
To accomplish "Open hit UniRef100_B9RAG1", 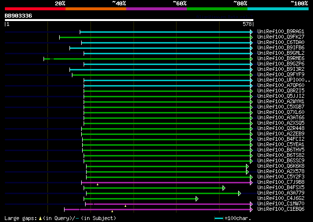I will [x=281, y=32].
